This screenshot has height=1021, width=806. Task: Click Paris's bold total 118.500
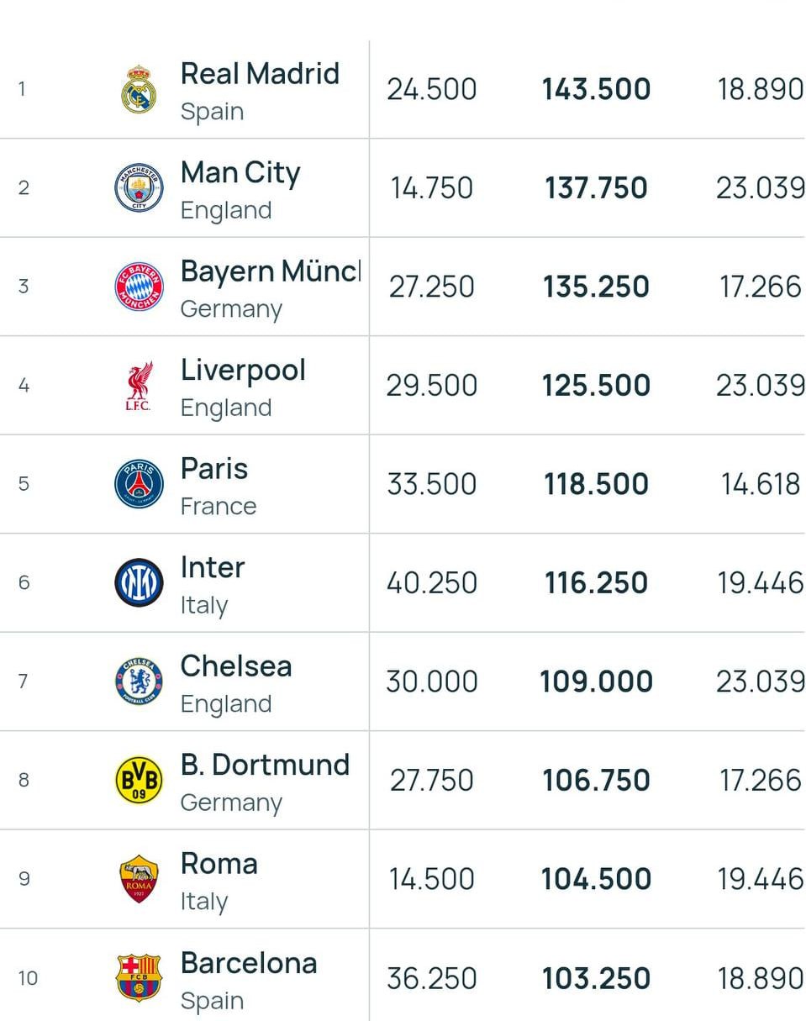tap(596, 485)
